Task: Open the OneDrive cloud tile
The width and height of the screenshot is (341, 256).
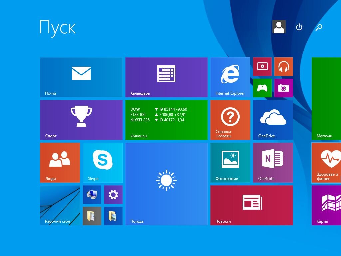Action: click(x=273, y=120)
